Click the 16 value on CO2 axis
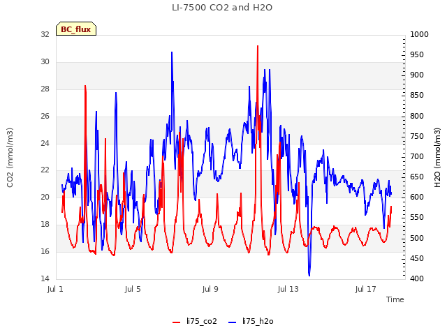The height and width of the screenshot is (335, 447). (x=45, y=251)
